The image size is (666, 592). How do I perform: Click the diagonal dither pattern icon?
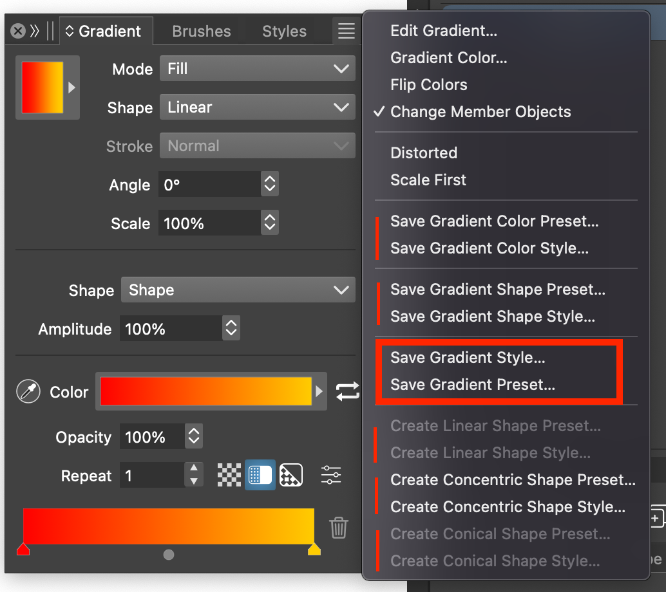pos(291,476)
